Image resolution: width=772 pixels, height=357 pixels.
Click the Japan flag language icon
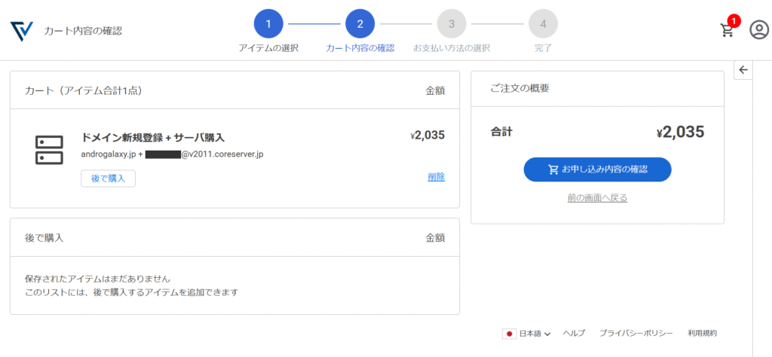click(510, 334)
